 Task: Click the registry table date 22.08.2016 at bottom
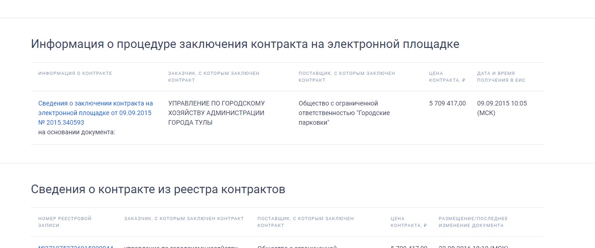pos(473,247)
